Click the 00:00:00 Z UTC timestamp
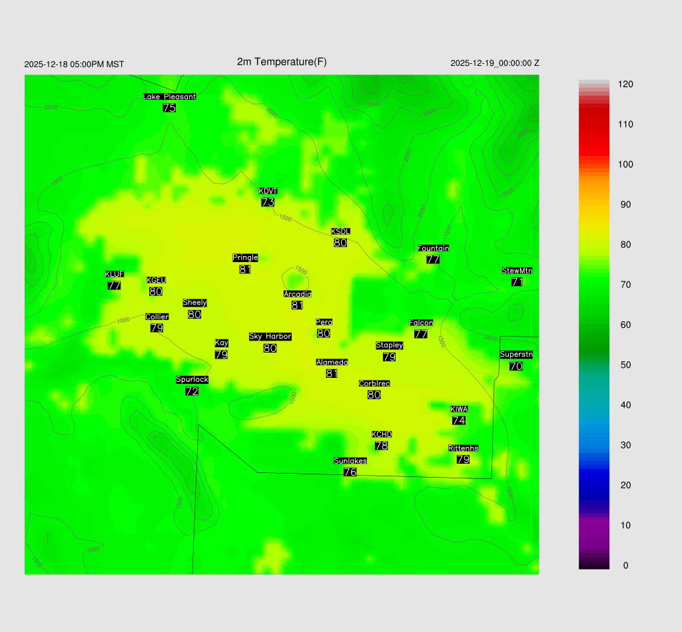The image size is (682, 632). point(494,63)
